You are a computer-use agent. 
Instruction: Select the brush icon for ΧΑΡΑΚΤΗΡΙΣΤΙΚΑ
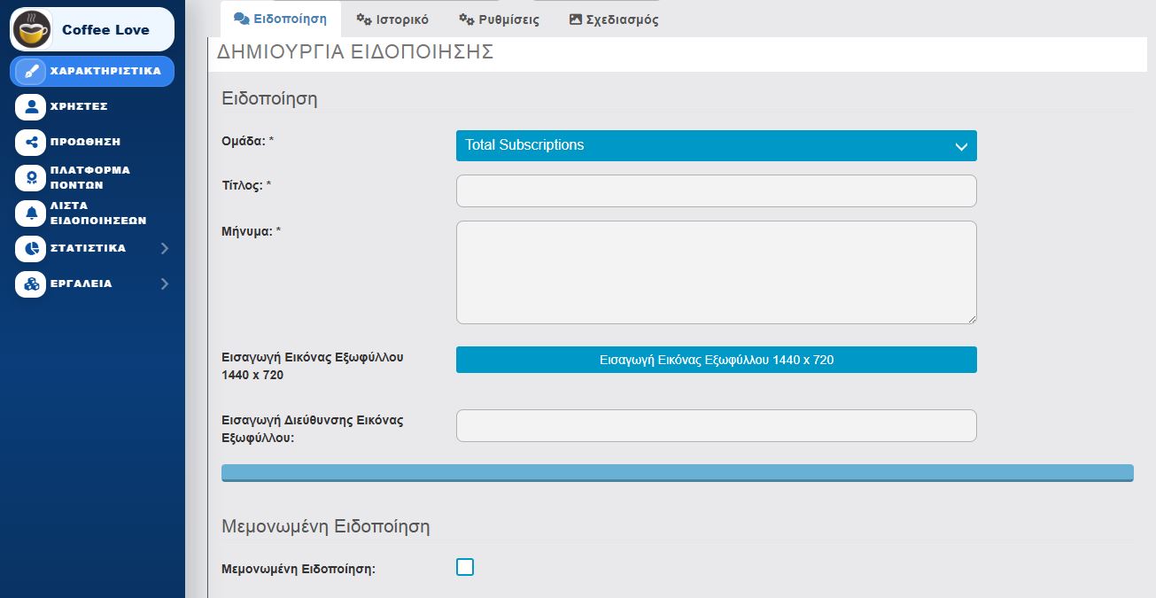[x=30, y=71]
